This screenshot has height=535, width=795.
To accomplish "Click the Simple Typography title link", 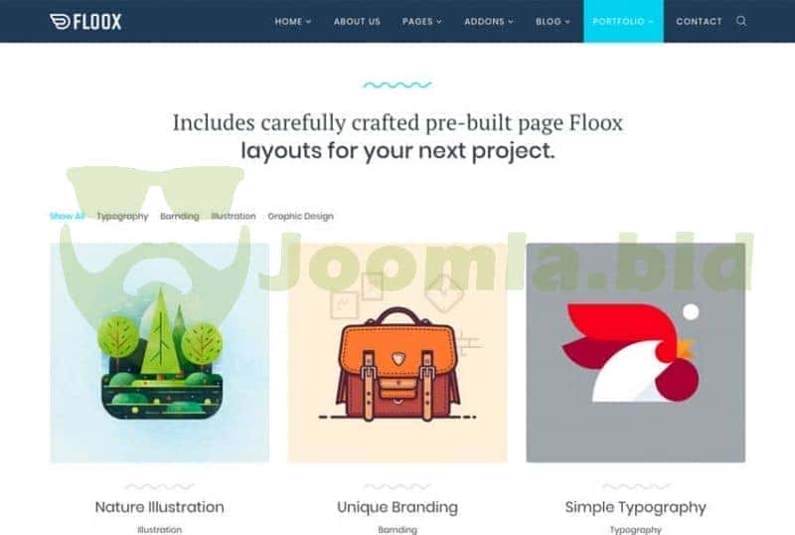I will [636, 507].
